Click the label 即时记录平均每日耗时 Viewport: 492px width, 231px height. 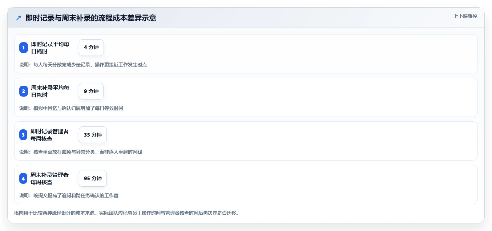50,48
